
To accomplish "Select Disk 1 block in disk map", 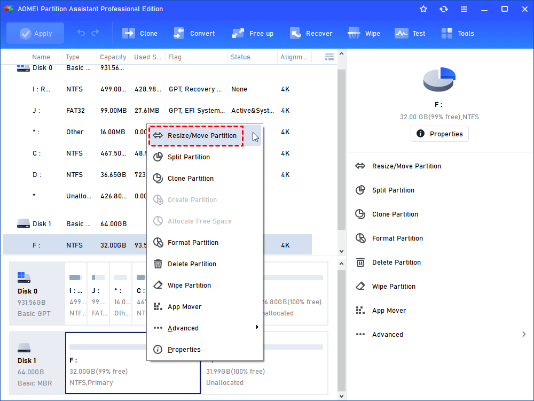I will pos(37,363).
